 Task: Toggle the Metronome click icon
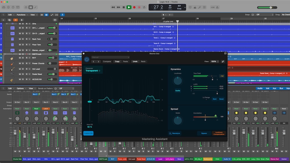click(x=217, y=8)
